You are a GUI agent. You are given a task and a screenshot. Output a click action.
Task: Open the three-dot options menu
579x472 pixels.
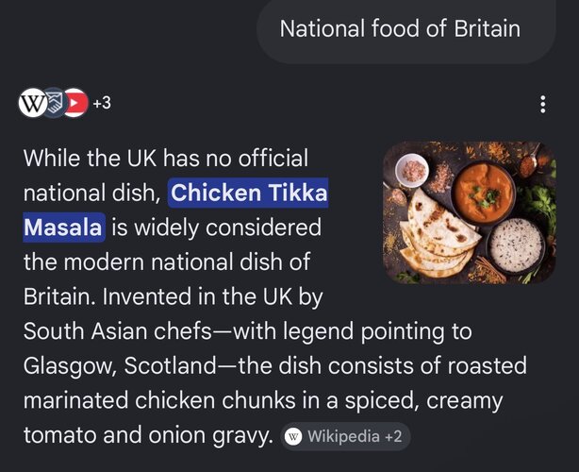point(542,104)
